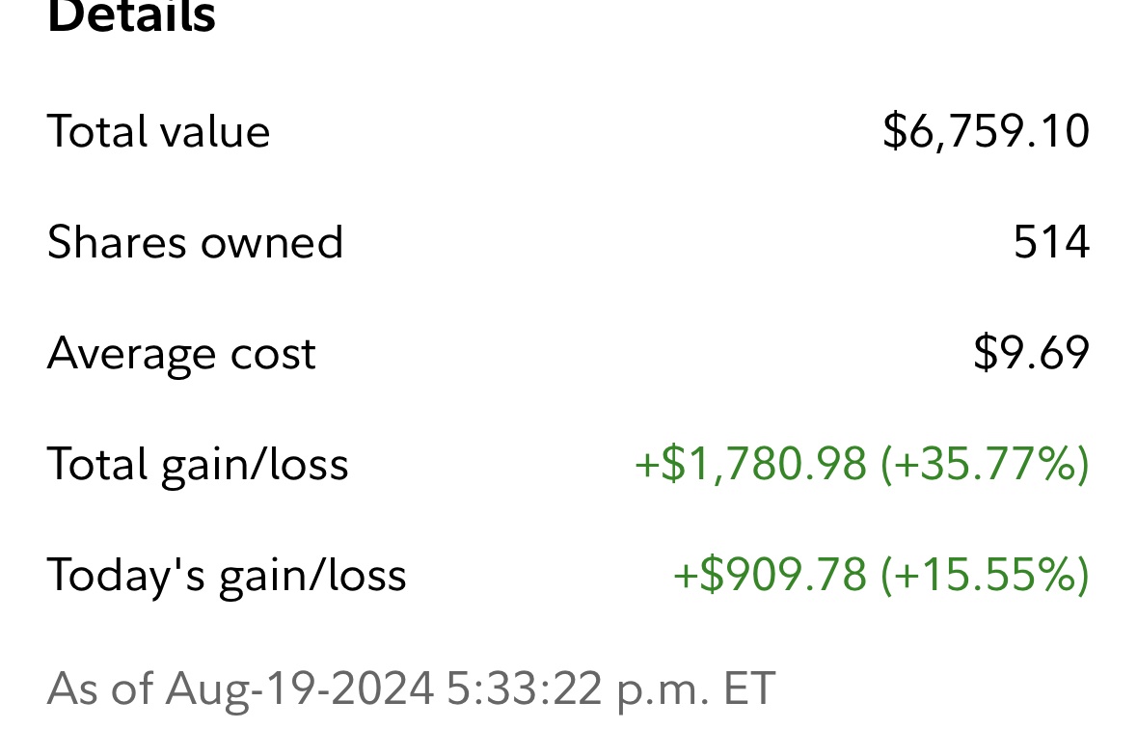The height and width of the screenshot is (756, 1137).
Task: Tap the word Shares in Shares owned
Action: coord(115,242)
